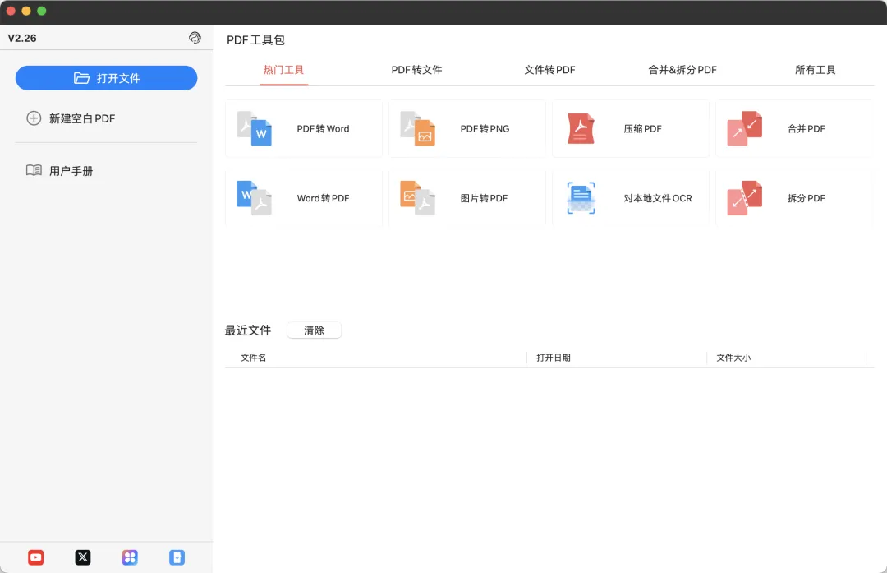Image resolution: width=887 pixels, height=573 pixels.
Task: Open the YouTube icon in sidebar footer
Action: 35,557
